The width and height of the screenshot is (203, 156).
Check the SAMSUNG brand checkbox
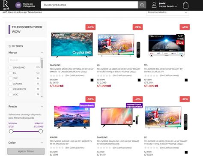(x=10, y=67)
